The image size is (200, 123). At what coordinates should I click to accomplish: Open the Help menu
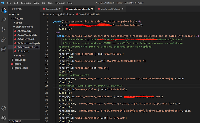click(70, 3)
